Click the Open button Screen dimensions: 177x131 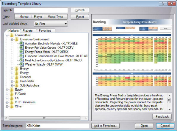point(144,126)
